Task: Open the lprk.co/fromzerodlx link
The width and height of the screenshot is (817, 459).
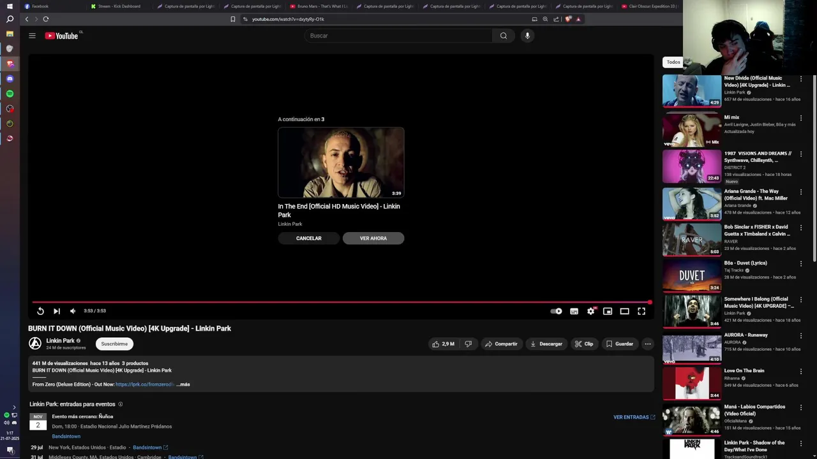Action: 144,384
